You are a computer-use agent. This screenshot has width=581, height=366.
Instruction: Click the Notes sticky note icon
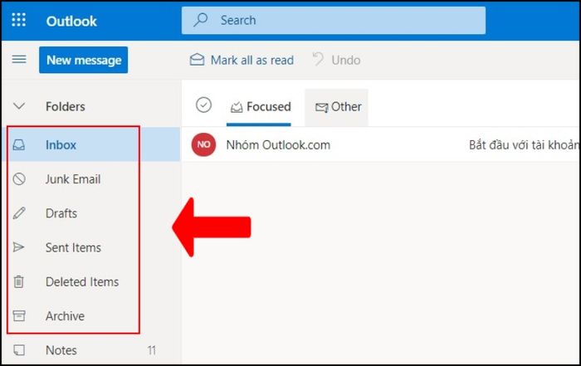coord(19,350)
